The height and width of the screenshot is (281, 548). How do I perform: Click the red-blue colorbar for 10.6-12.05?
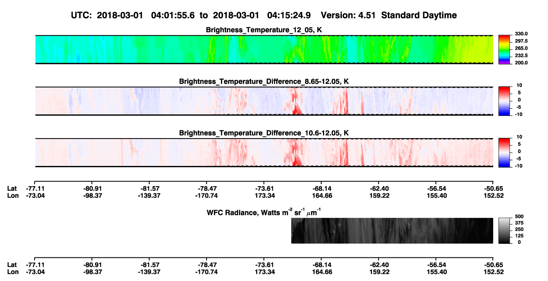504,153
